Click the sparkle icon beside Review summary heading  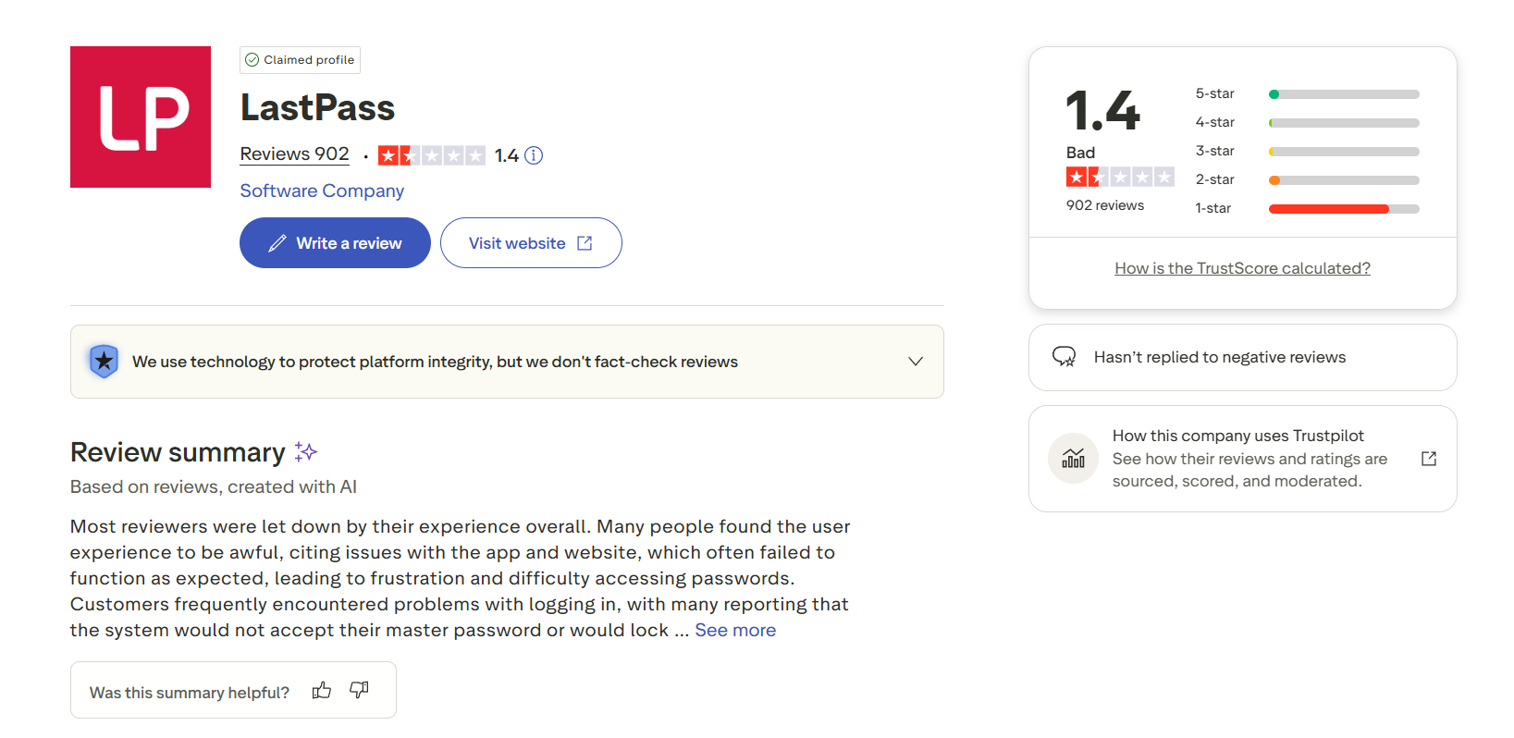click(305, 451)
